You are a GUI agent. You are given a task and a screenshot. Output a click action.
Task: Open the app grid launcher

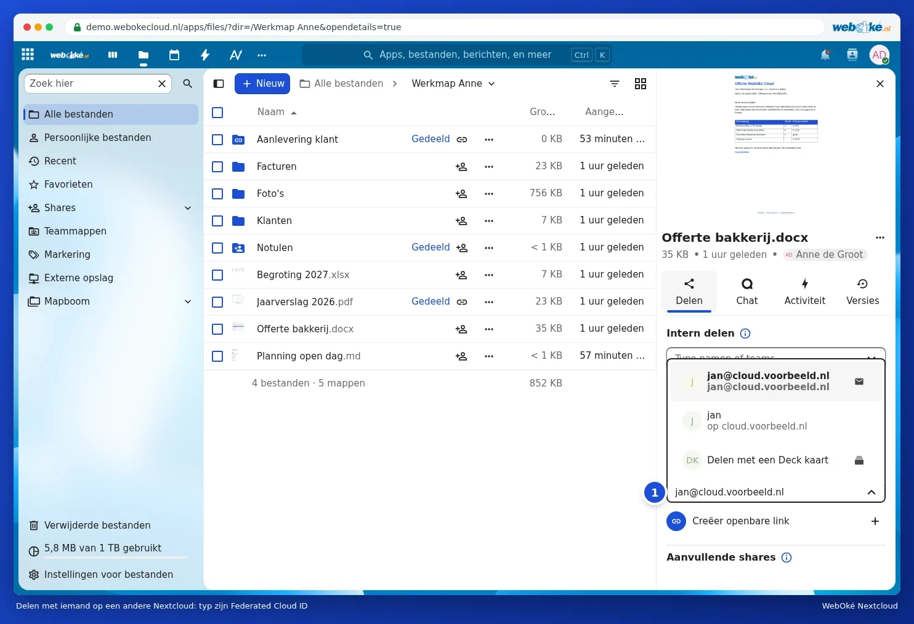click(28, 54)
